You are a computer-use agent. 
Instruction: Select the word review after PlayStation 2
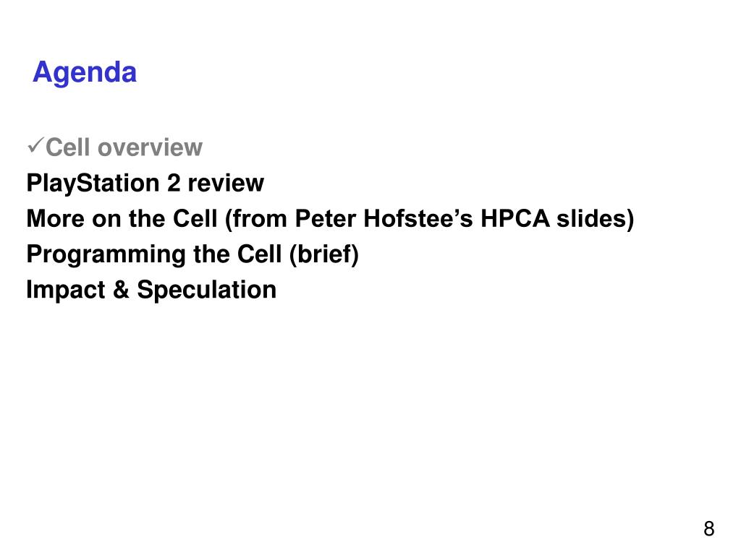(x=226, y=184)
